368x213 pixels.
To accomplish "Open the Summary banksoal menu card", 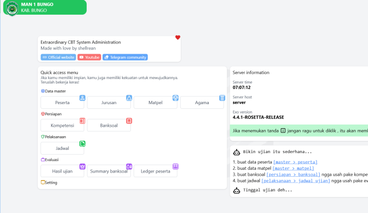I will click(x=109, y=171).
